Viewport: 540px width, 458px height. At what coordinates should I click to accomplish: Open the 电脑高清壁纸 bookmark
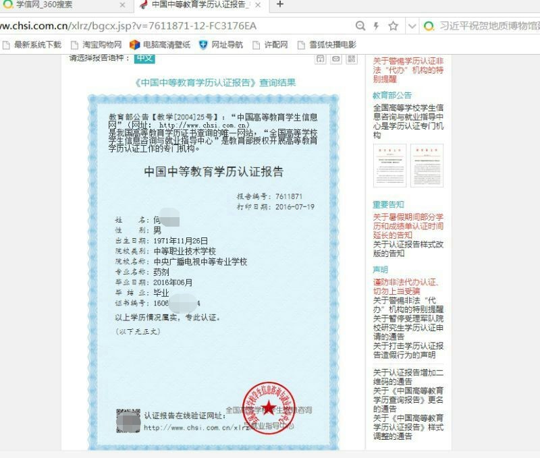coord(159,45)
